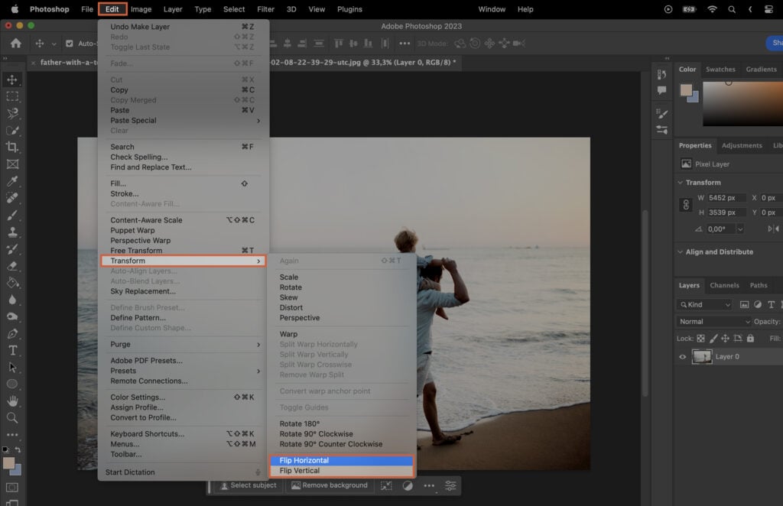Screen dimensions: 783x506
Task: Click the Remove background button
Action: pyautogui.click(x=329, y=485)
